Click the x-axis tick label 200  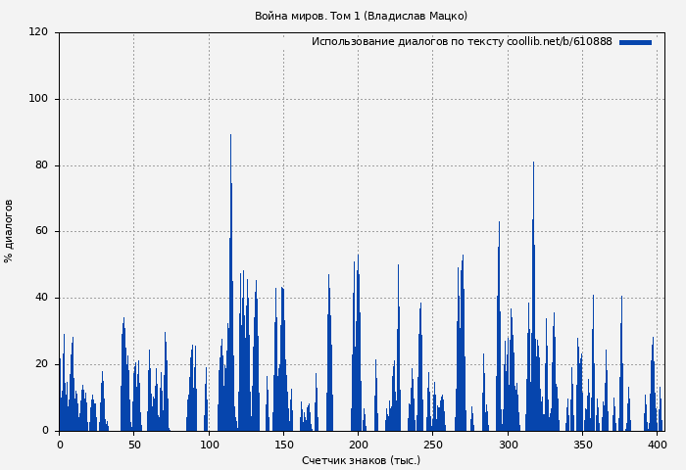(x=359, y=445)
